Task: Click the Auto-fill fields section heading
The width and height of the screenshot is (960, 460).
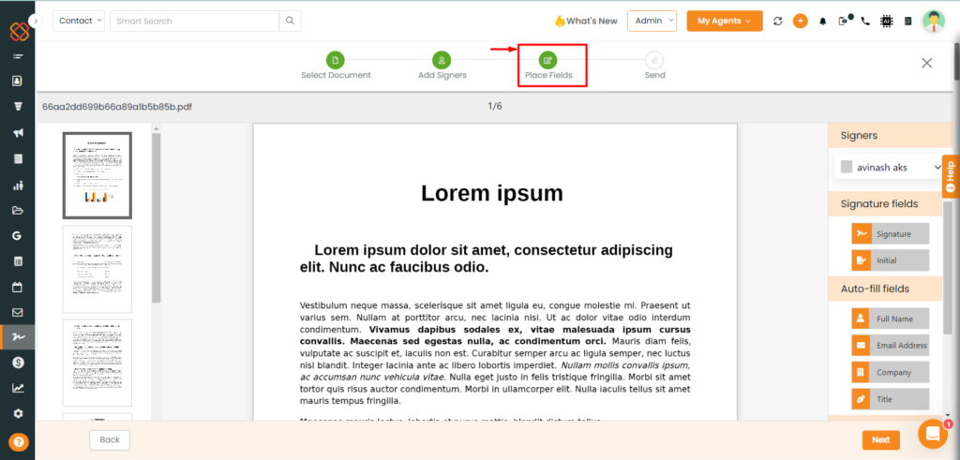Action: coord(875,289)
